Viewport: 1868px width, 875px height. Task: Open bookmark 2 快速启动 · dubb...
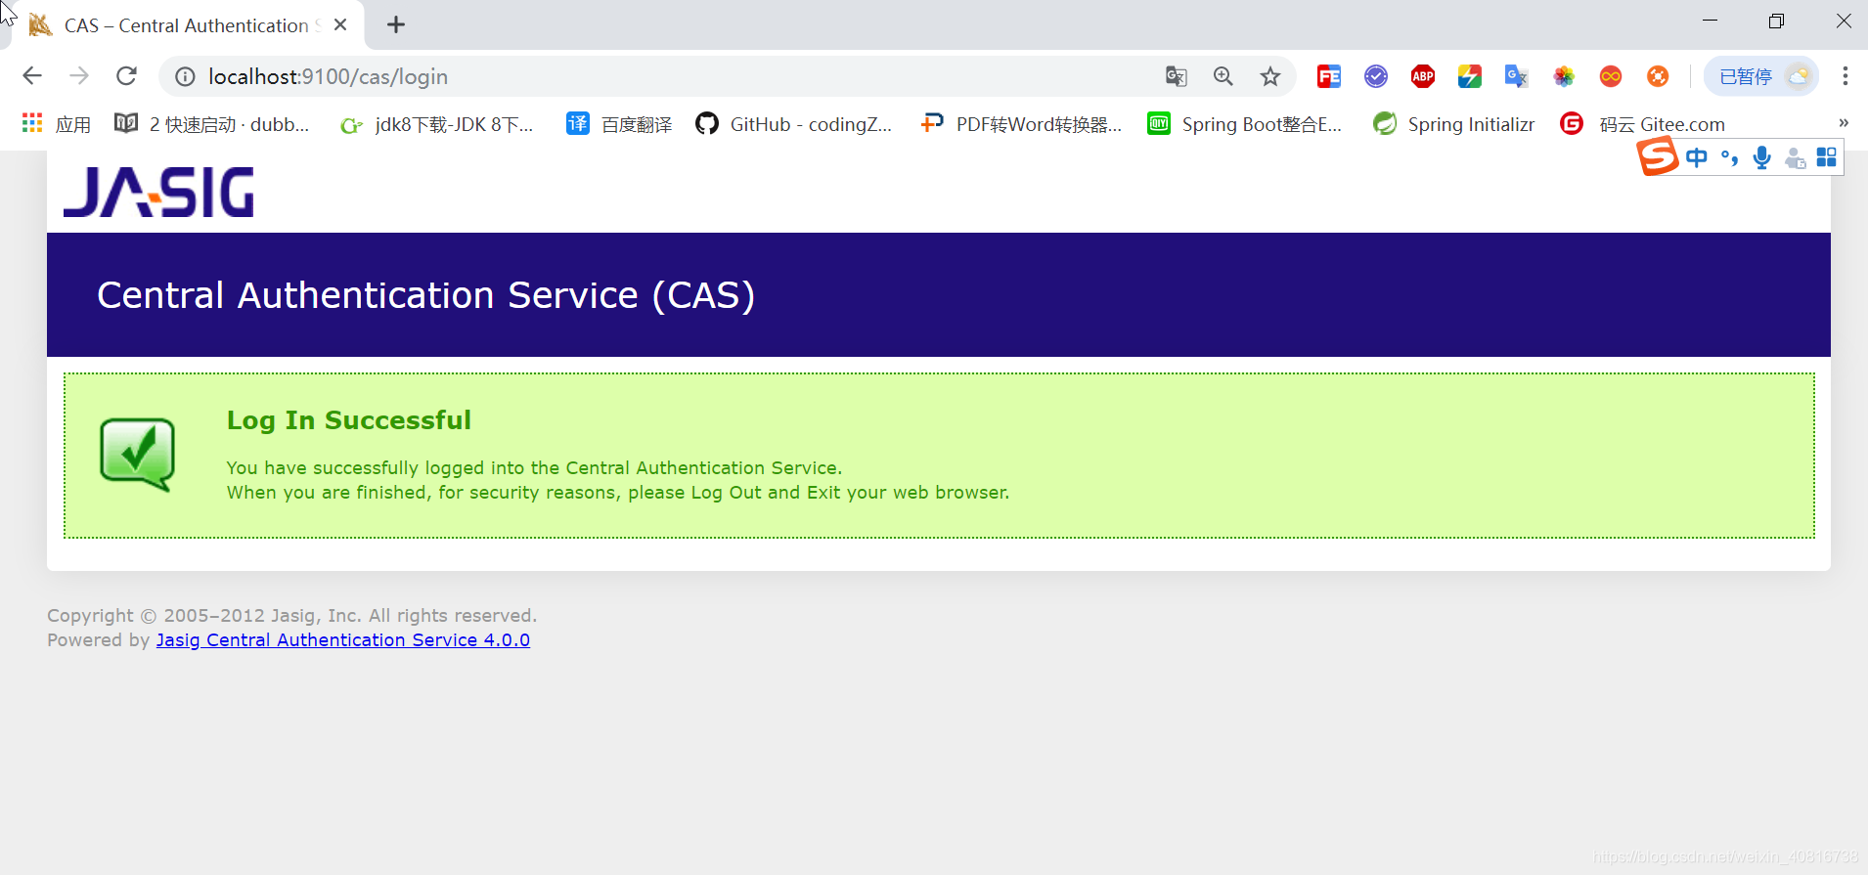212,124
